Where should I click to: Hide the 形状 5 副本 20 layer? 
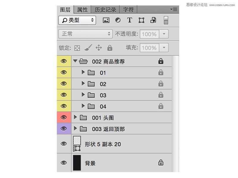coord(64,144)
